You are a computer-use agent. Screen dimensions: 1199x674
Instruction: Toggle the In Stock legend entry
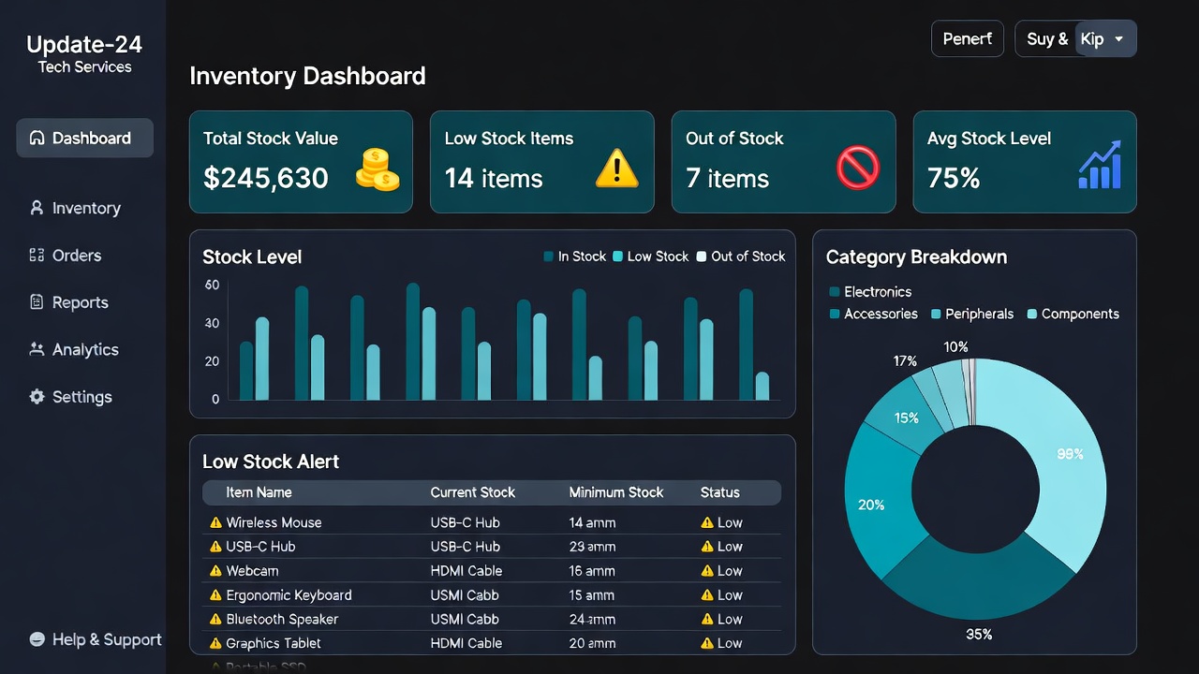point(574,256)
